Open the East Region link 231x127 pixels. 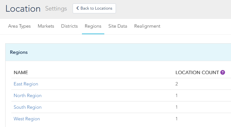point(26,84)
